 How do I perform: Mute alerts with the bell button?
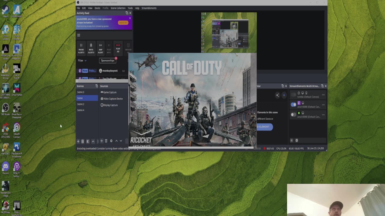(91, 48)
